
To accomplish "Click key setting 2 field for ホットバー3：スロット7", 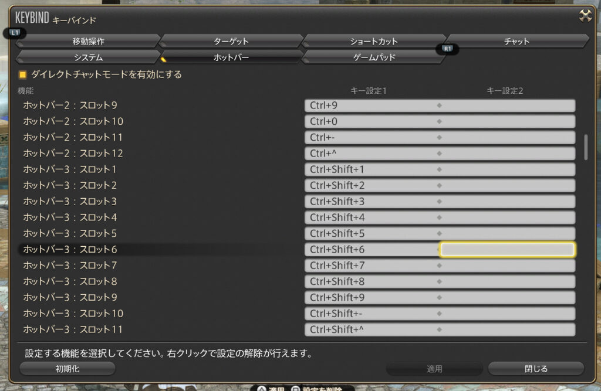I will tap(508, 266).
